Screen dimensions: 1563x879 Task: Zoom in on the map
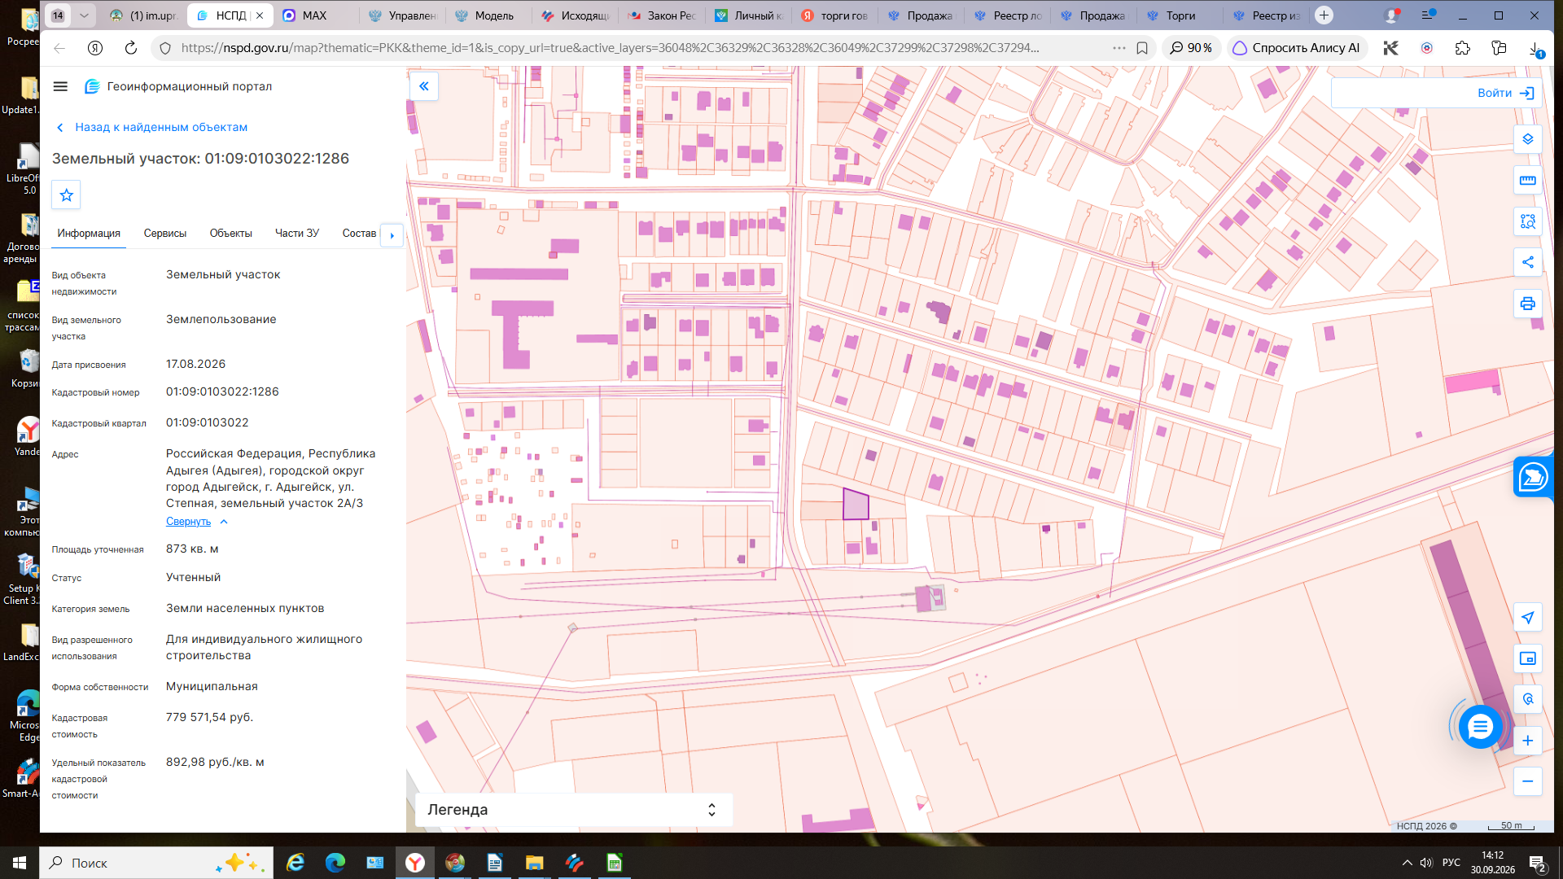pyautogui.click(x=1528, y=741)
